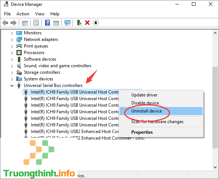
Task: Click the blue Help question mark icon
Action: 47,23
